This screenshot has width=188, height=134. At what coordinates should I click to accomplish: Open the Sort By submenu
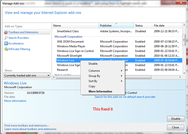103,81
